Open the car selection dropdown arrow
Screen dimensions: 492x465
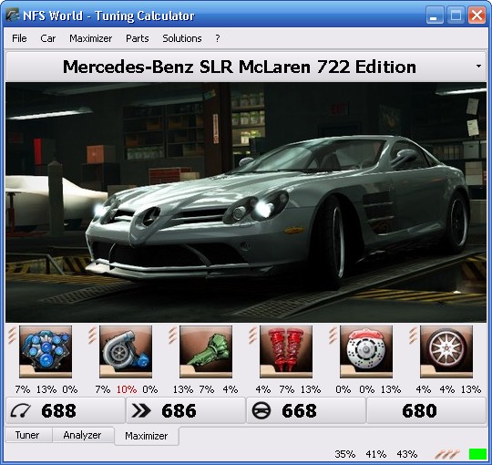478,67
